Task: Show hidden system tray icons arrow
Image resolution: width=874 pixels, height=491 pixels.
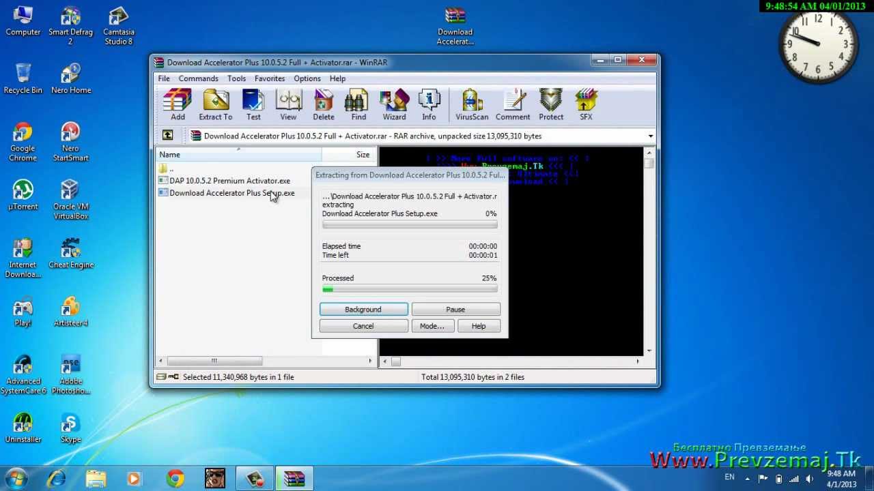Action: point(748,478)
